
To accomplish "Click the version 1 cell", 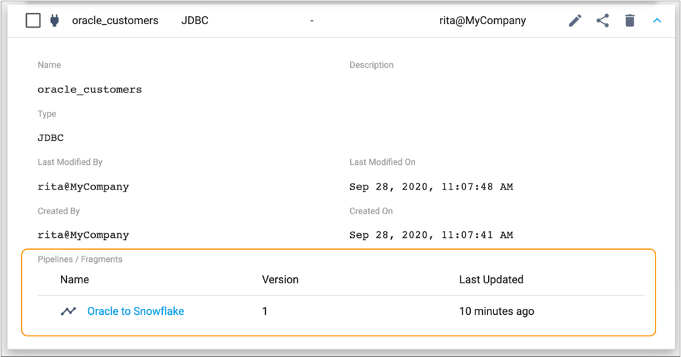I will (x=264, y=311).
